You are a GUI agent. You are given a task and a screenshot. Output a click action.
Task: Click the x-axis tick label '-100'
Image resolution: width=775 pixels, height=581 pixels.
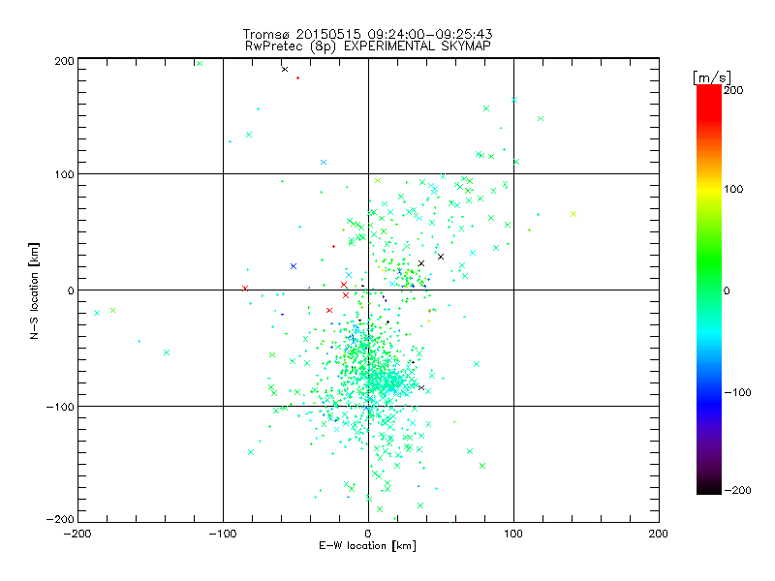pyautogui.click(x=223, y=534)
